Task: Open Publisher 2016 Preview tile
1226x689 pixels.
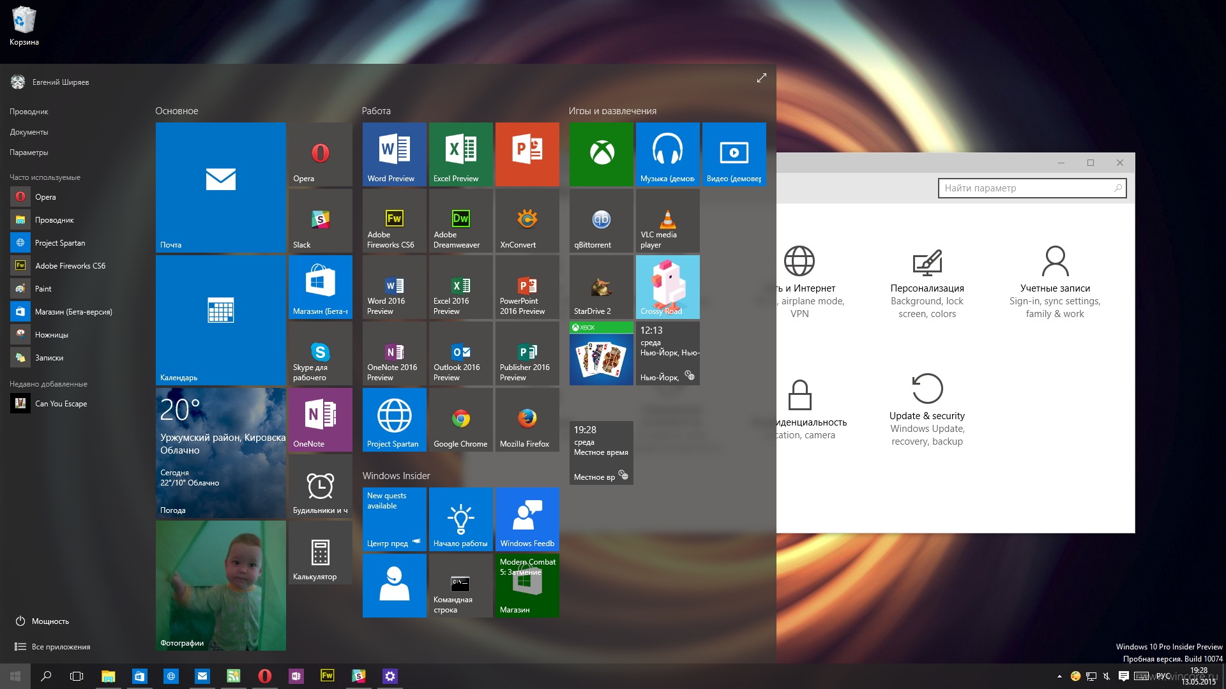Action: [x=527, y=353]
